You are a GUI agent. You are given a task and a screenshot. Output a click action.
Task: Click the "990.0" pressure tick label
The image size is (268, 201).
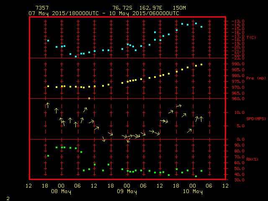[238, 64]
